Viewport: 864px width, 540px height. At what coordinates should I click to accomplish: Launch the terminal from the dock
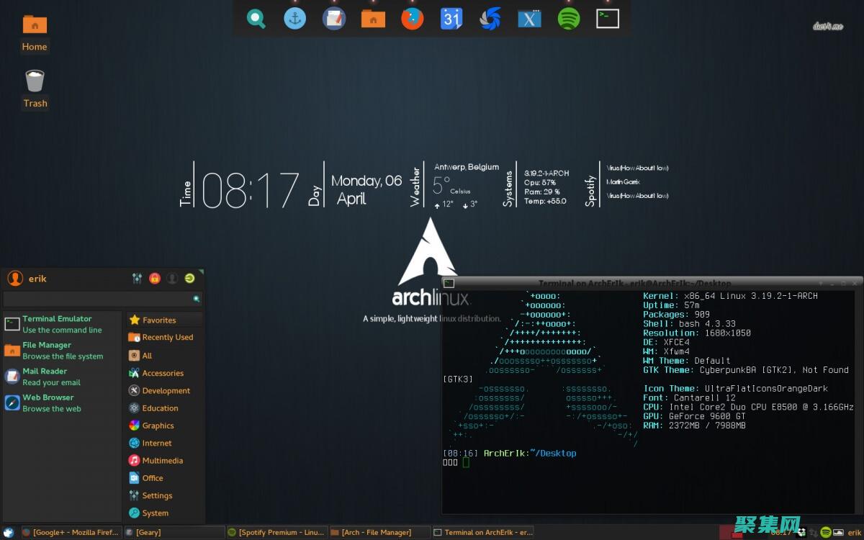coord(607,18)
